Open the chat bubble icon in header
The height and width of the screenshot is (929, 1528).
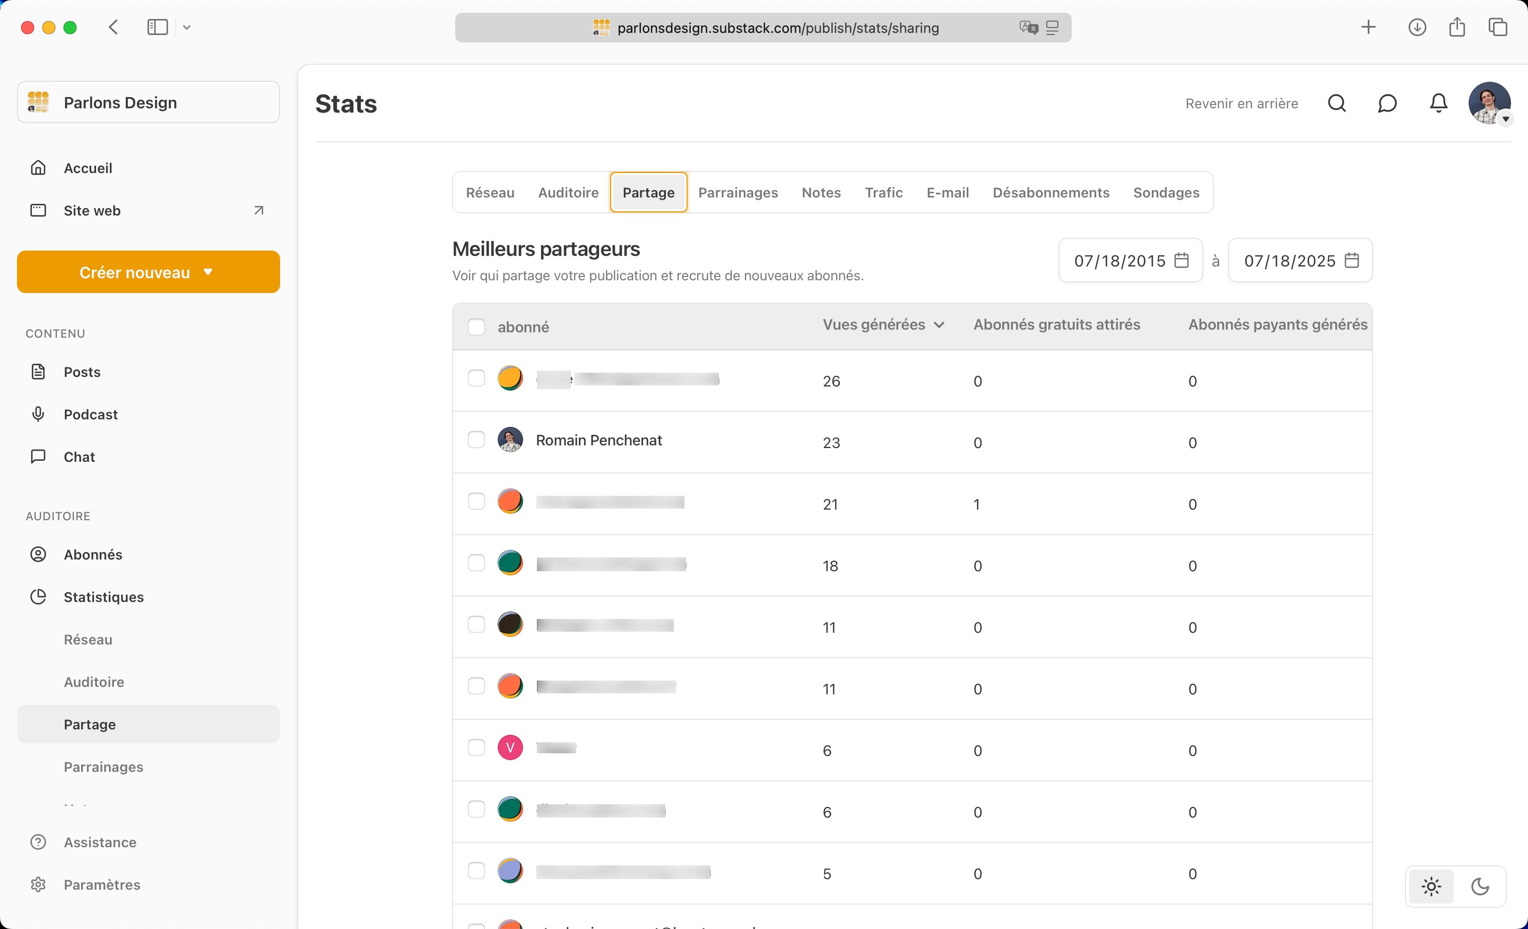point(1387,103)
